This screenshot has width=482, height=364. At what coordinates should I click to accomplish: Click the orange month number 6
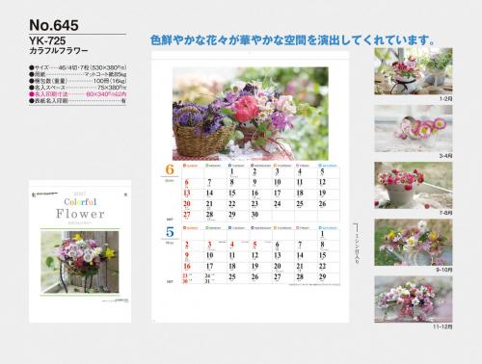click(x=170, y=169)
